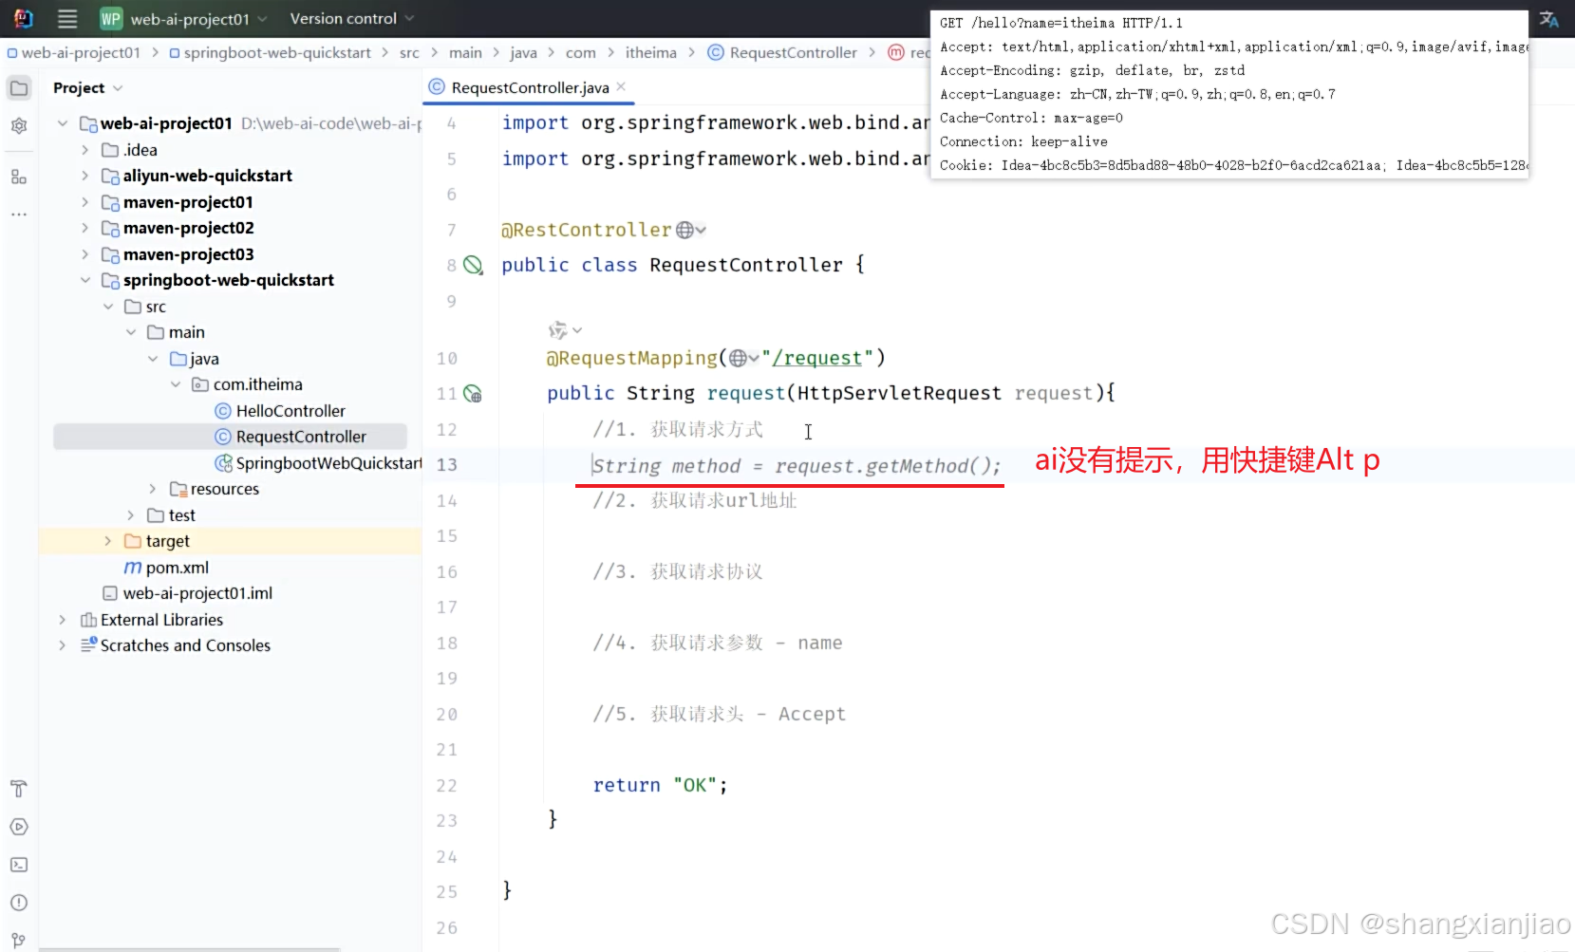Click the translate icon at top right
The width and height of the screenshot is (1575, 952).
click(x=1548, y=19)
